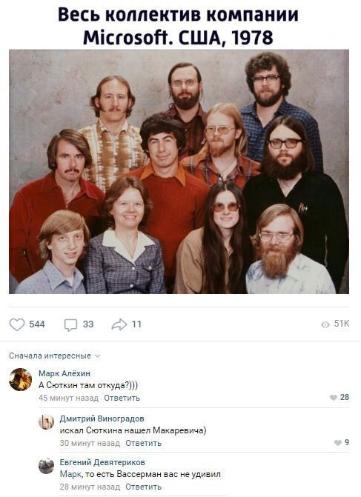
Task: Reply to Дмитрий Виноградов's comment
Action: pos(143,443)
